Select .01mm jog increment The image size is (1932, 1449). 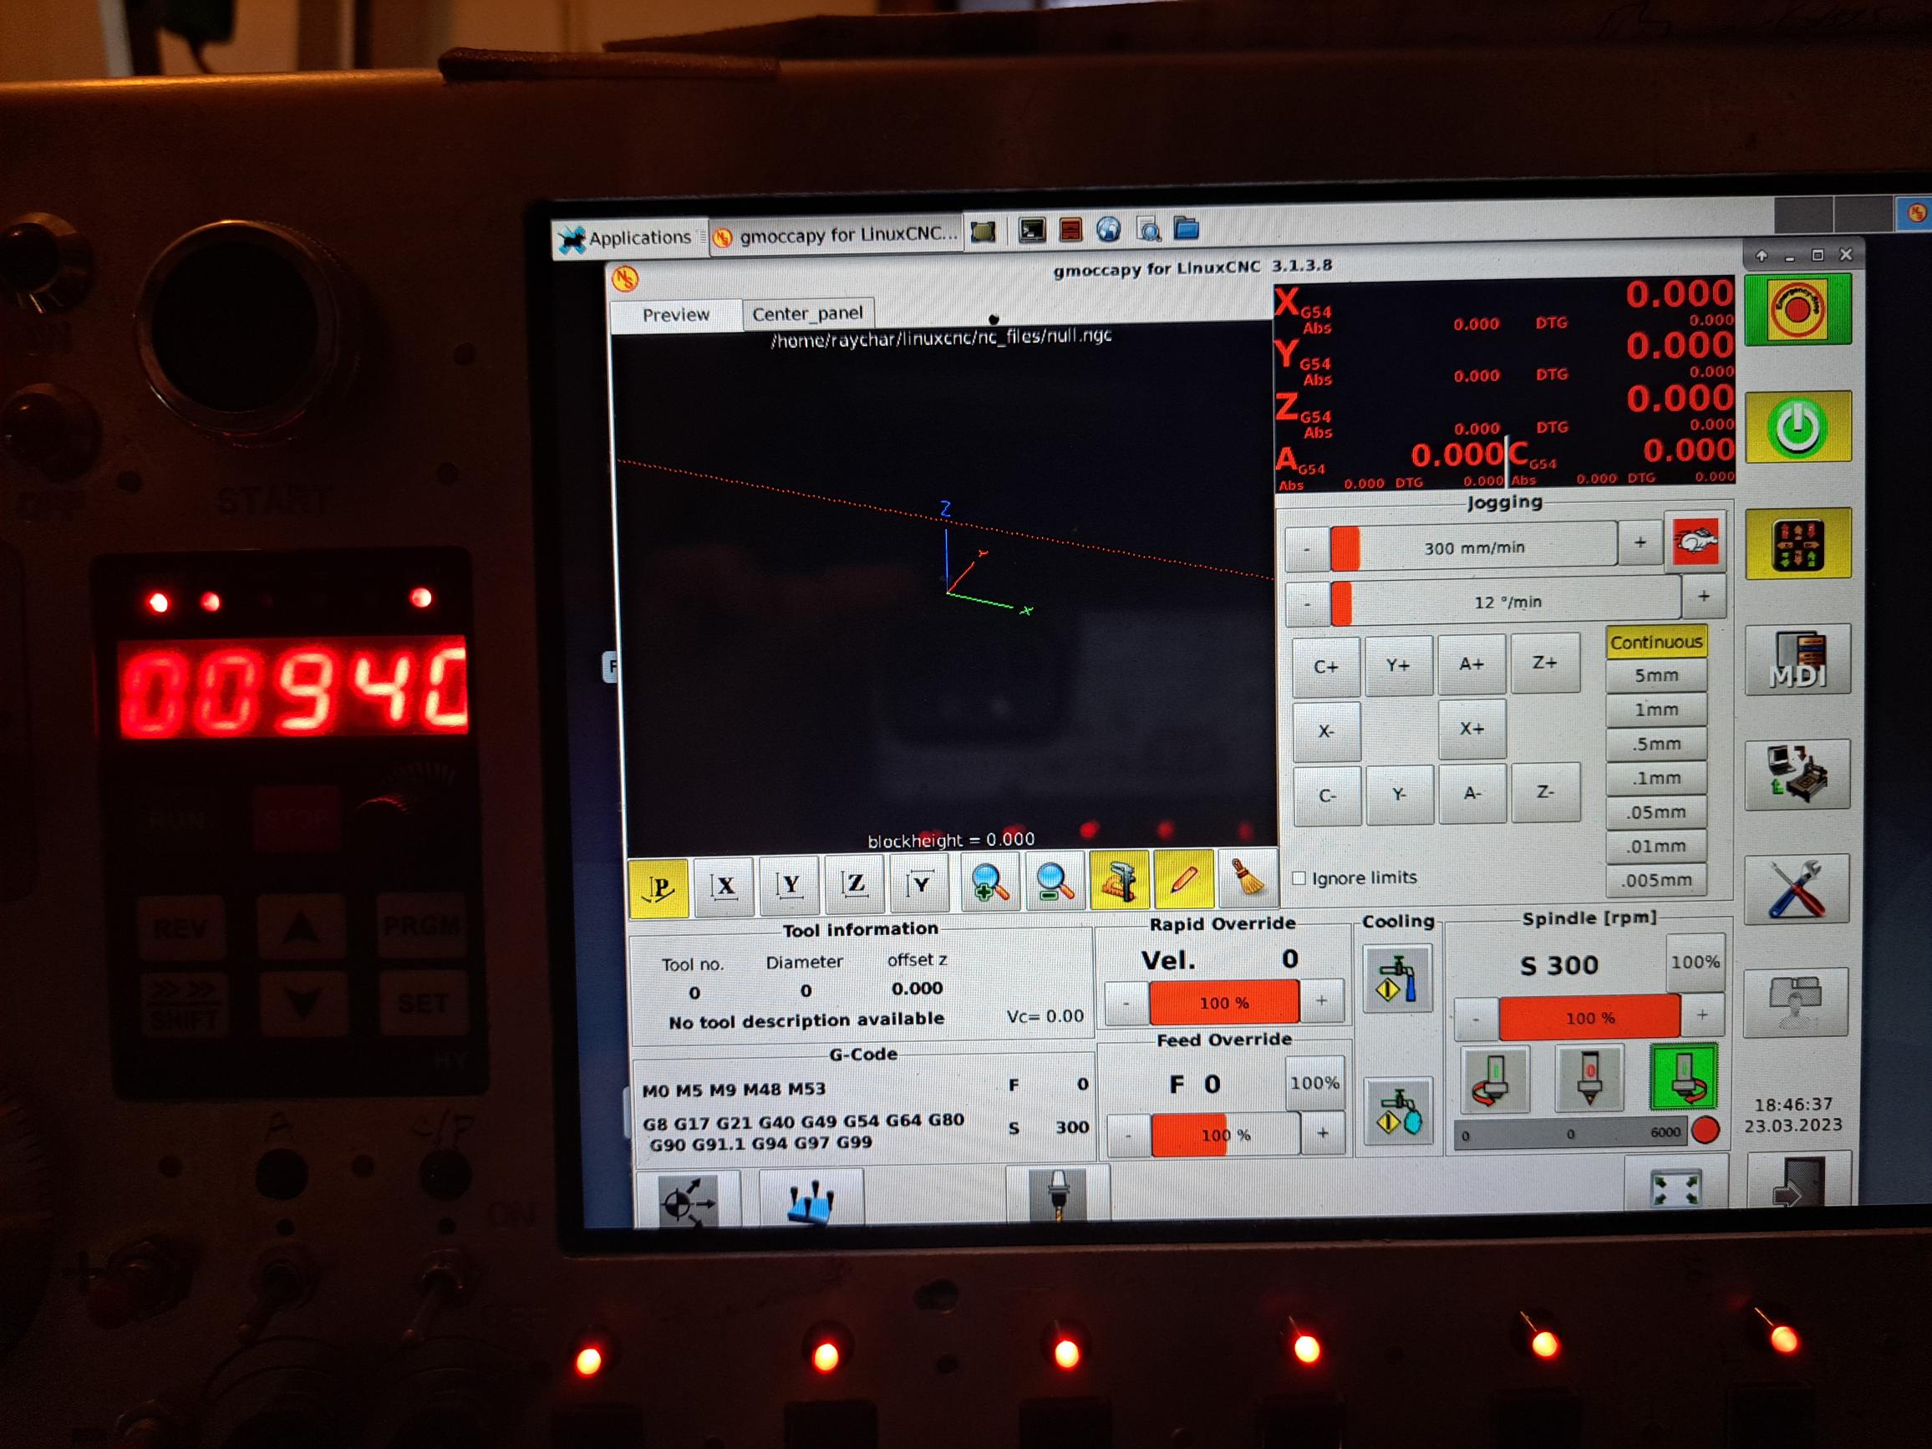tap(1656, 847)
